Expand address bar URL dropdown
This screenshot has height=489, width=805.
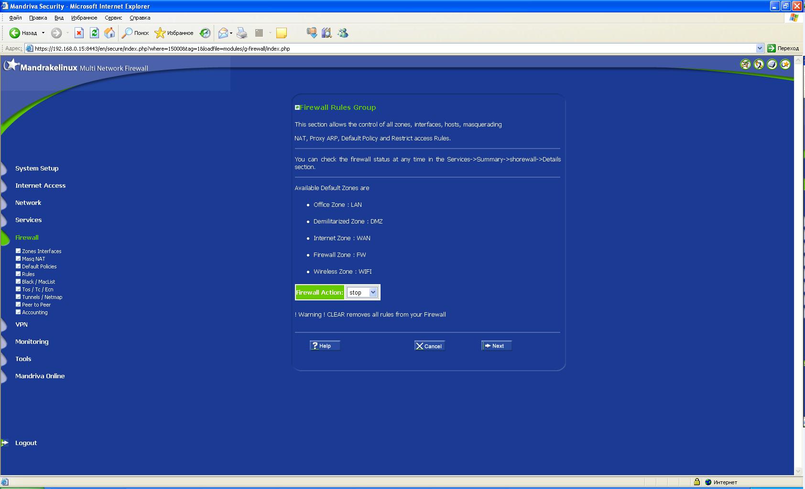(760, 48)
